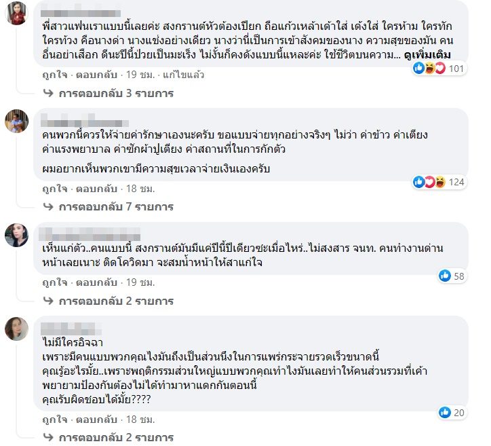Open avatar of the "ไม่มีใครอิจฉา" commenter

(16, 328)
